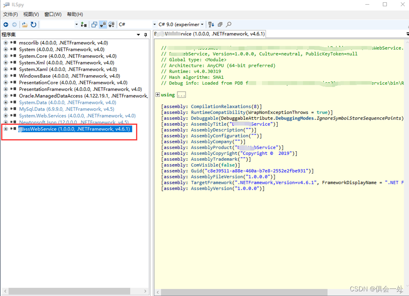Open the search magnifier tool
Screen dimensions: 409x296
click(229, 25)
